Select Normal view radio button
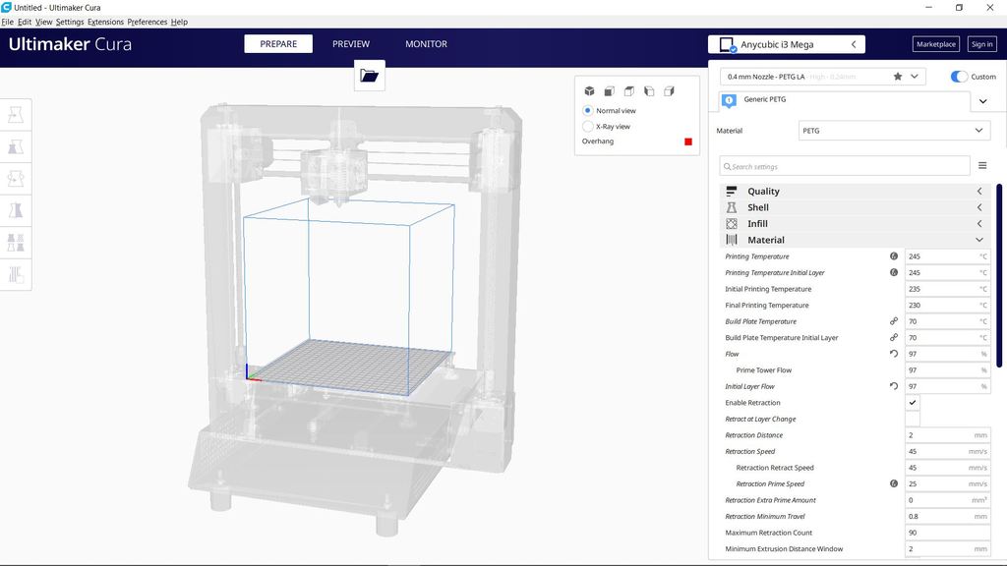The image size is (1007, 566). click(x=588, y=110)
